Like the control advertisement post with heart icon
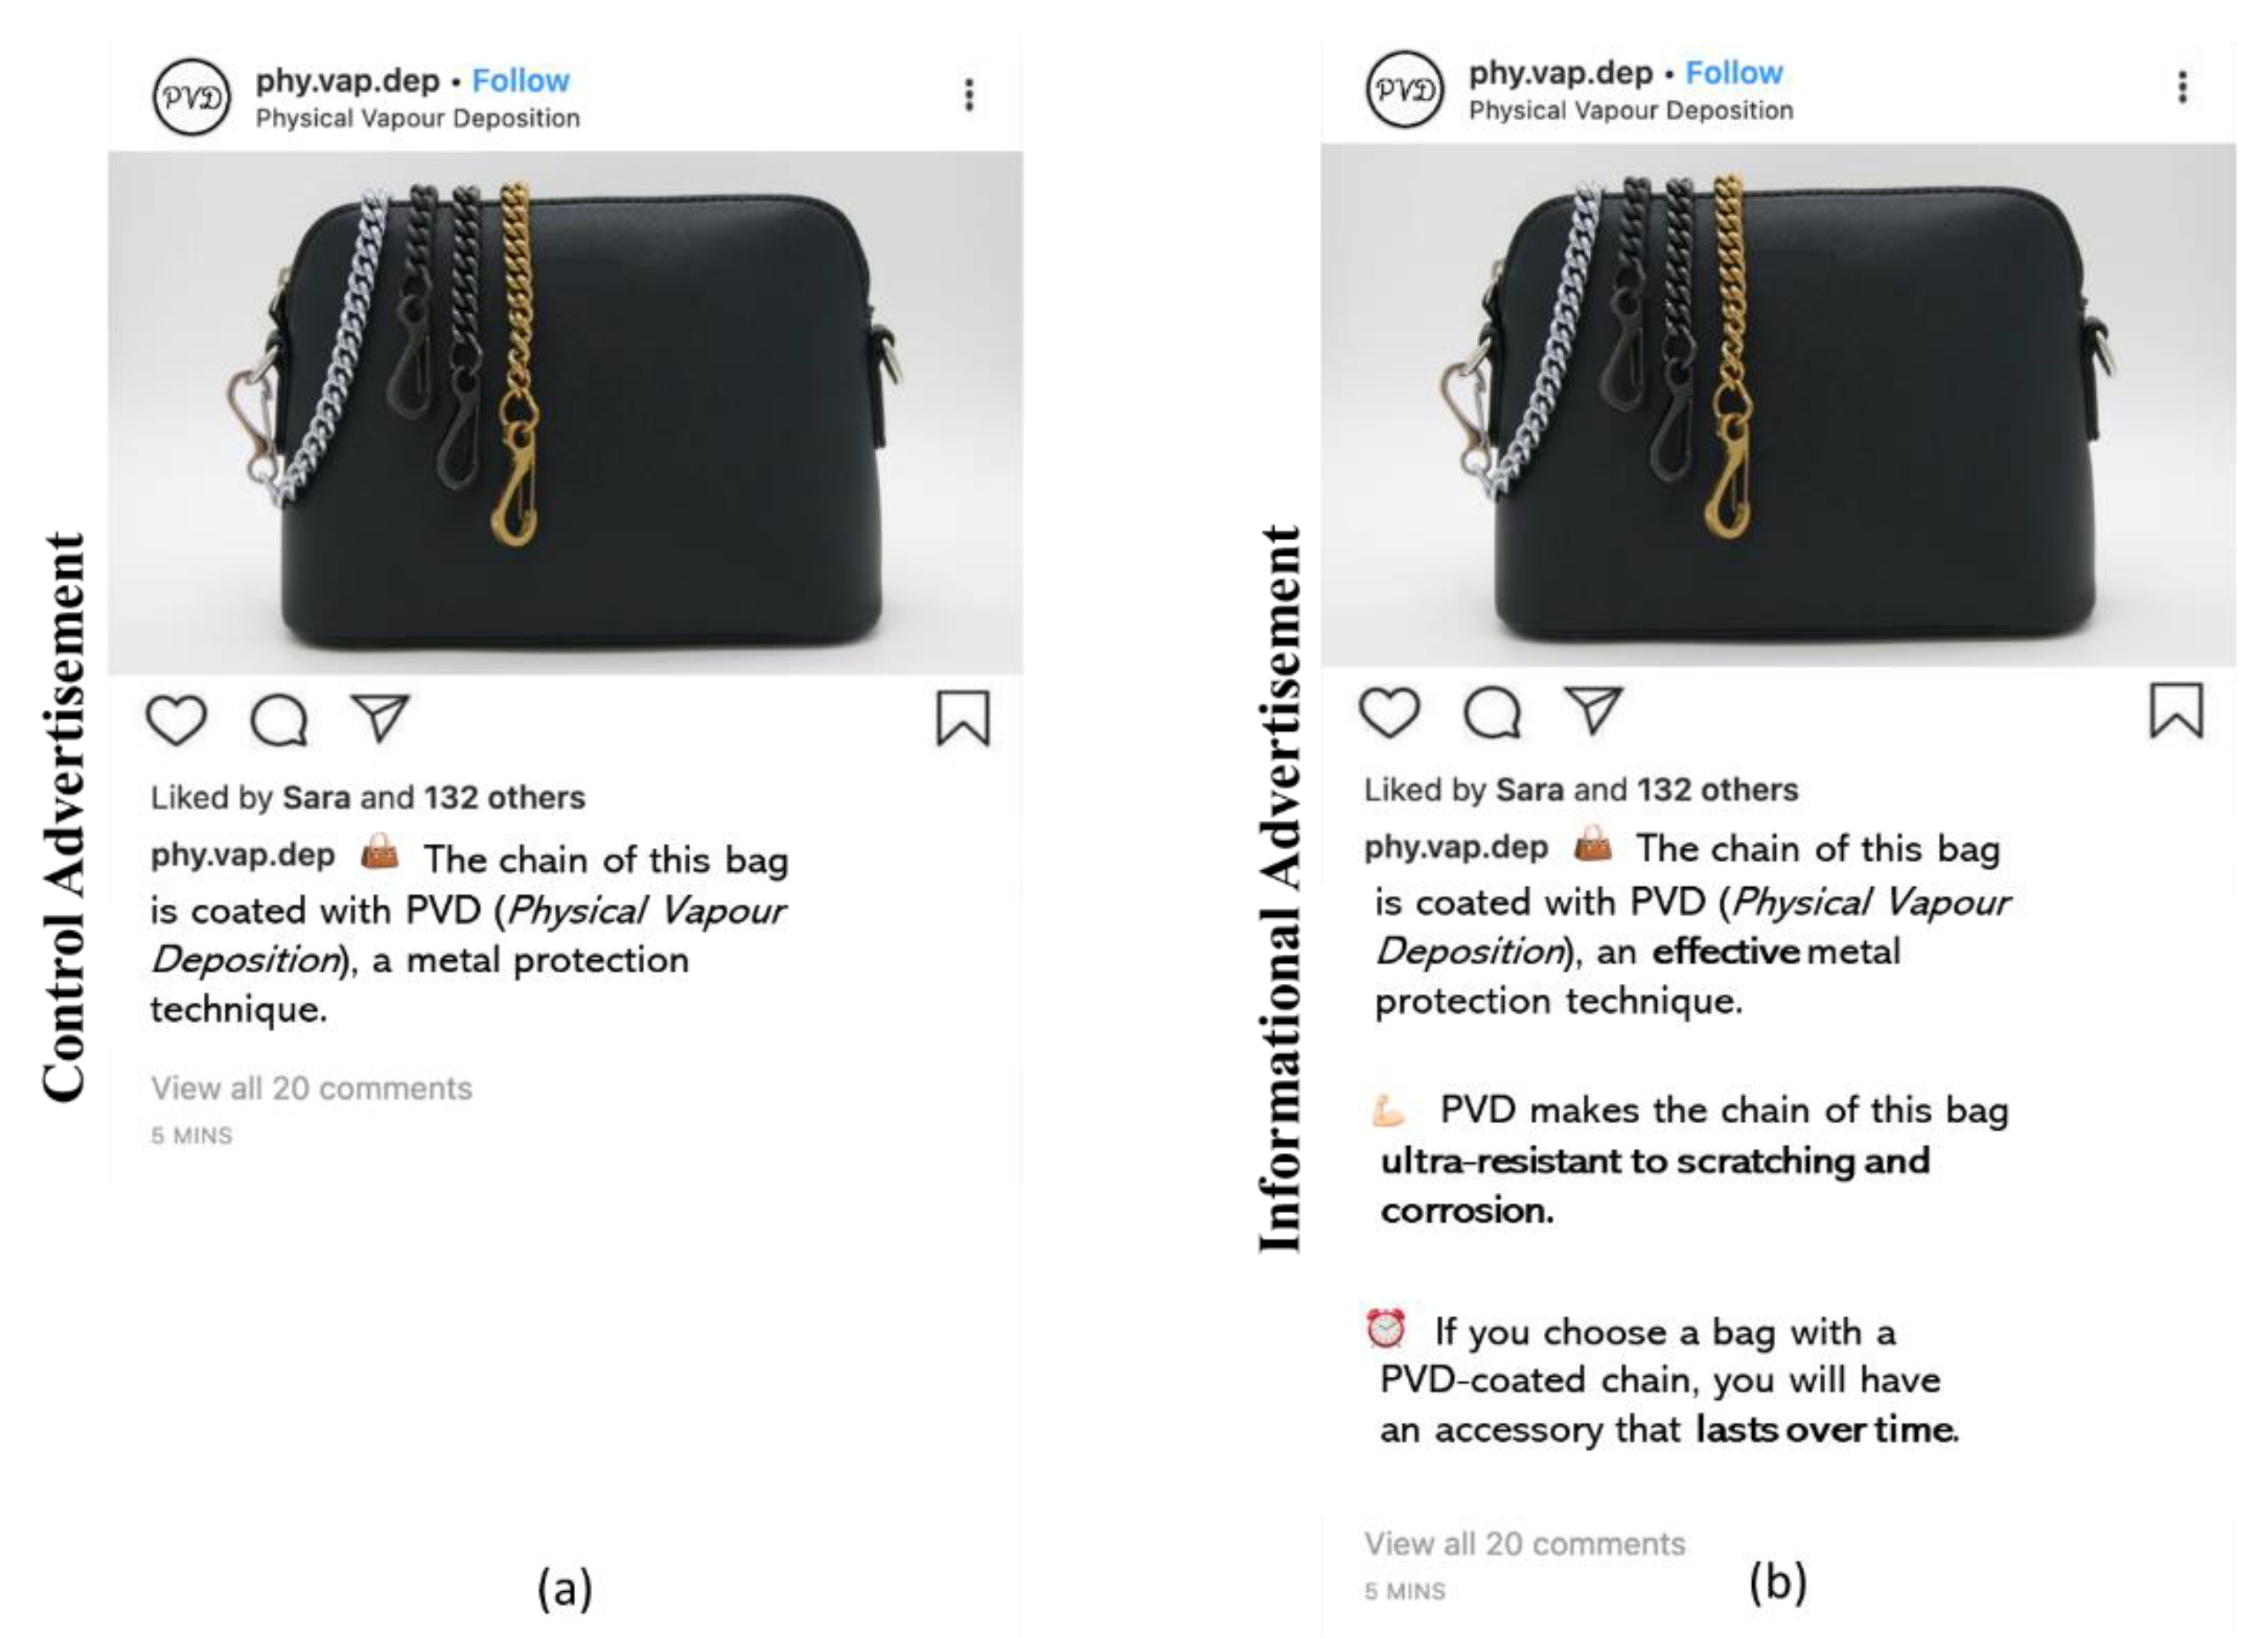 [176, 720]
